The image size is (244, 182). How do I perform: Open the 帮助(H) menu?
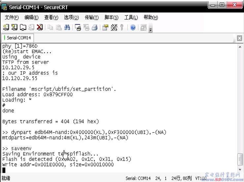pos(151,17)
